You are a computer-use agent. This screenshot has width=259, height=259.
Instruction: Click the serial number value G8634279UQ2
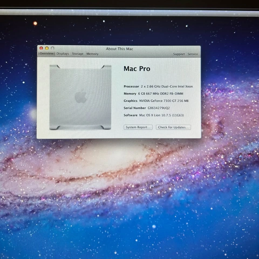pyautogui.click(x=159, y=108)
